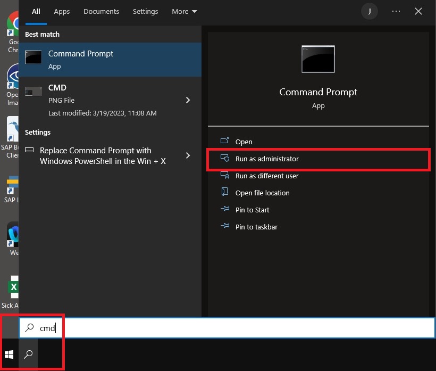Click into the search box containing cmd

tap(227, 328)
